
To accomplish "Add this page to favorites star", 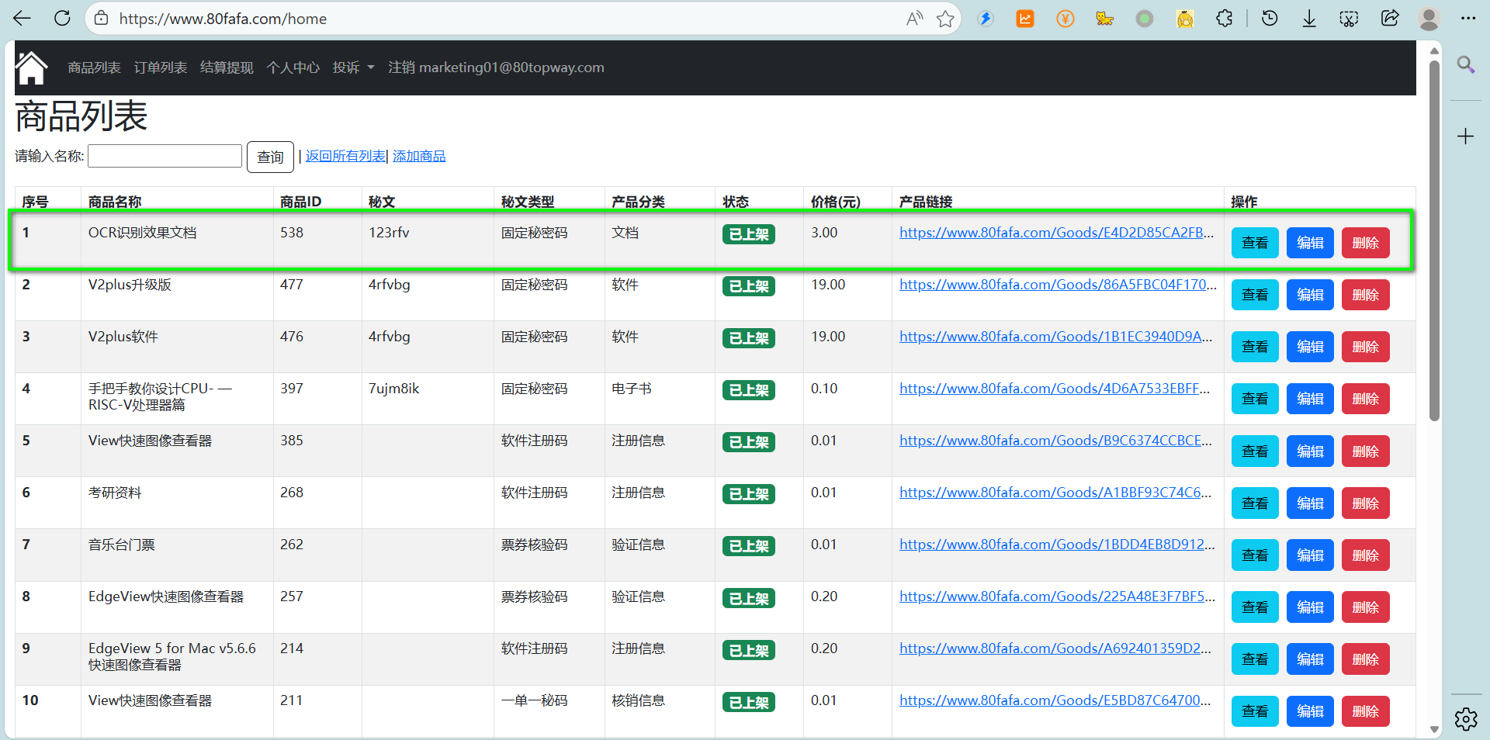I will click(x=944, y=19).
